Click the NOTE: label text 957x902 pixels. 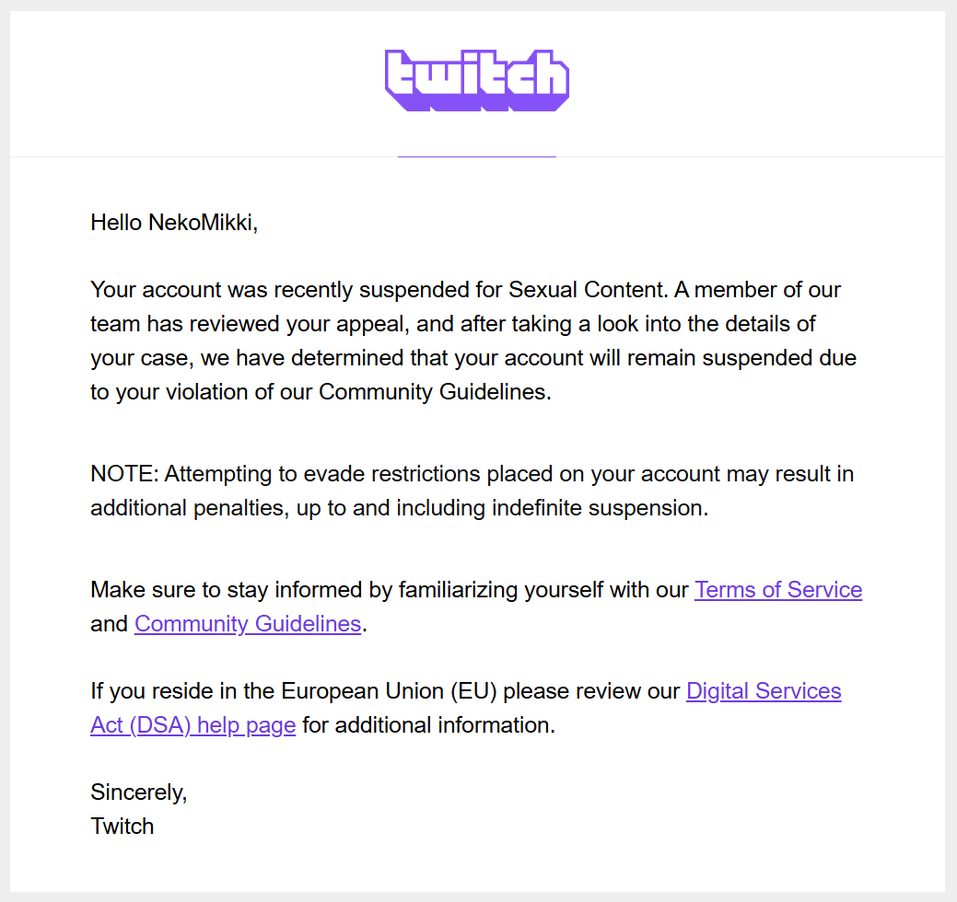click(124, 474)
